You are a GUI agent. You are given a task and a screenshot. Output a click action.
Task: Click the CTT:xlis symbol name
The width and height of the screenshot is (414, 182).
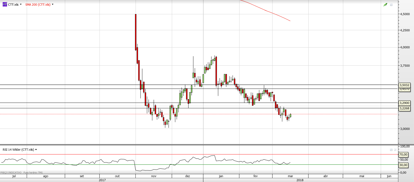point(13,5)
